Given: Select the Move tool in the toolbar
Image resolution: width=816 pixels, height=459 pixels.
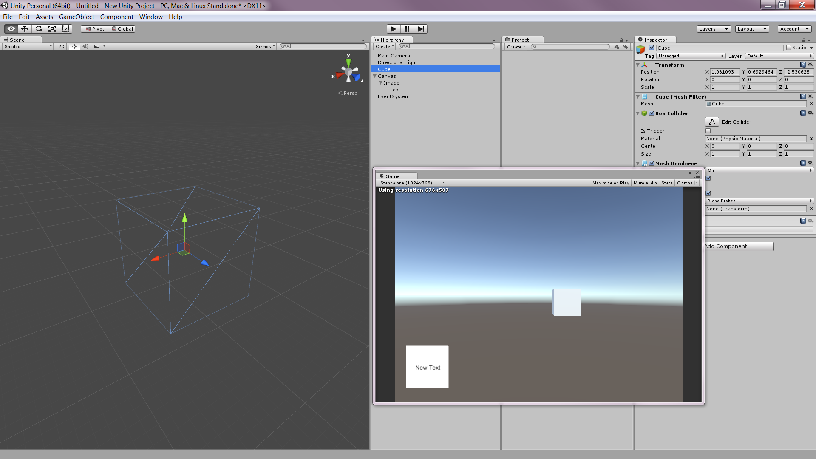Looking at the screenshot, I should coord(25,28).
